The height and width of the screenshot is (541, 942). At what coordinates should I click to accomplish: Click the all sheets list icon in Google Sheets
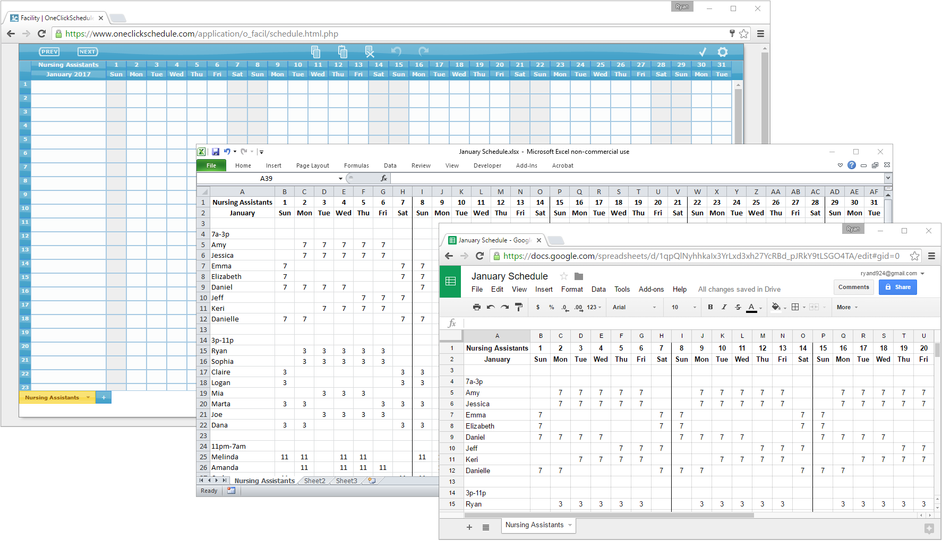(485, 527)
